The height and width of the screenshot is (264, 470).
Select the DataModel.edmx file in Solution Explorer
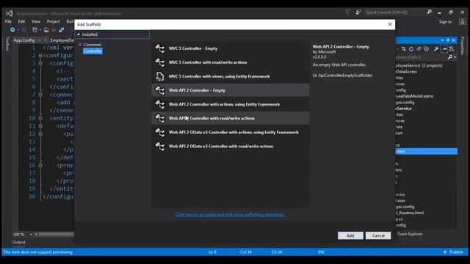pos(414,96)
